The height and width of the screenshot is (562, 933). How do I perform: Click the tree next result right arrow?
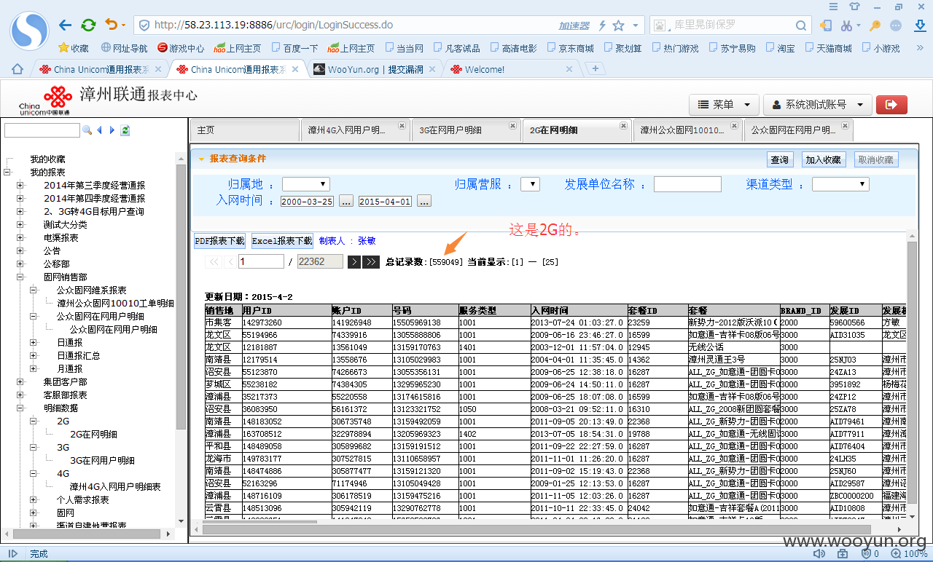tap(112, 130)
